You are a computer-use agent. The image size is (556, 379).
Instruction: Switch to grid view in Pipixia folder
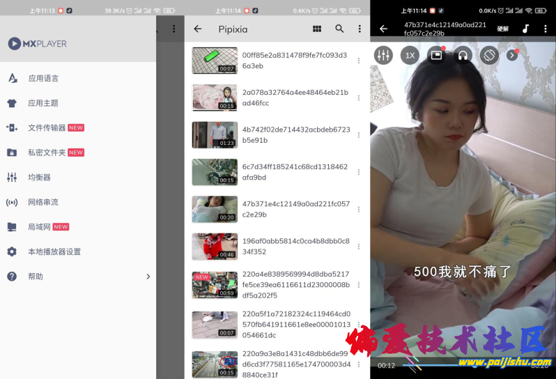click(317, 29)
